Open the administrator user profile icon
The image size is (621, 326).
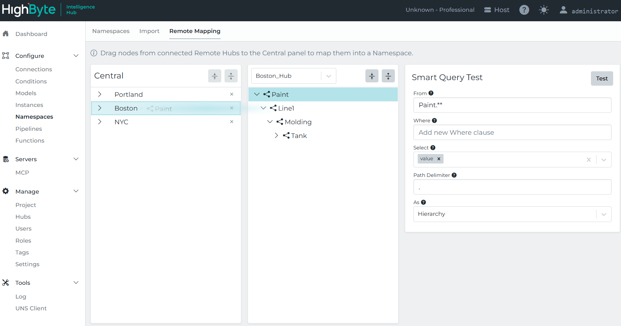click(563, 10)
